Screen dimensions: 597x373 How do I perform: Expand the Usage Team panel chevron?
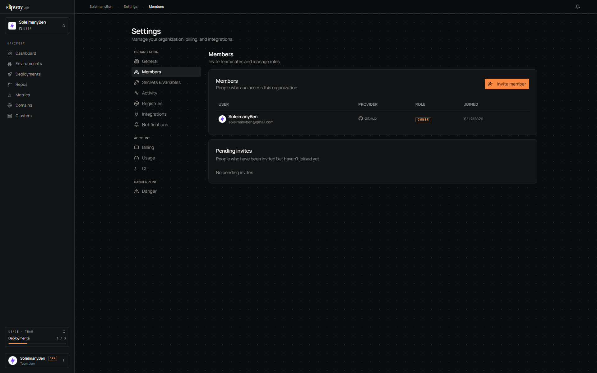pos(64,332)
